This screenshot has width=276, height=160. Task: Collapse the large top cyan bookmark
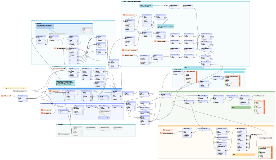coord(122,1)
